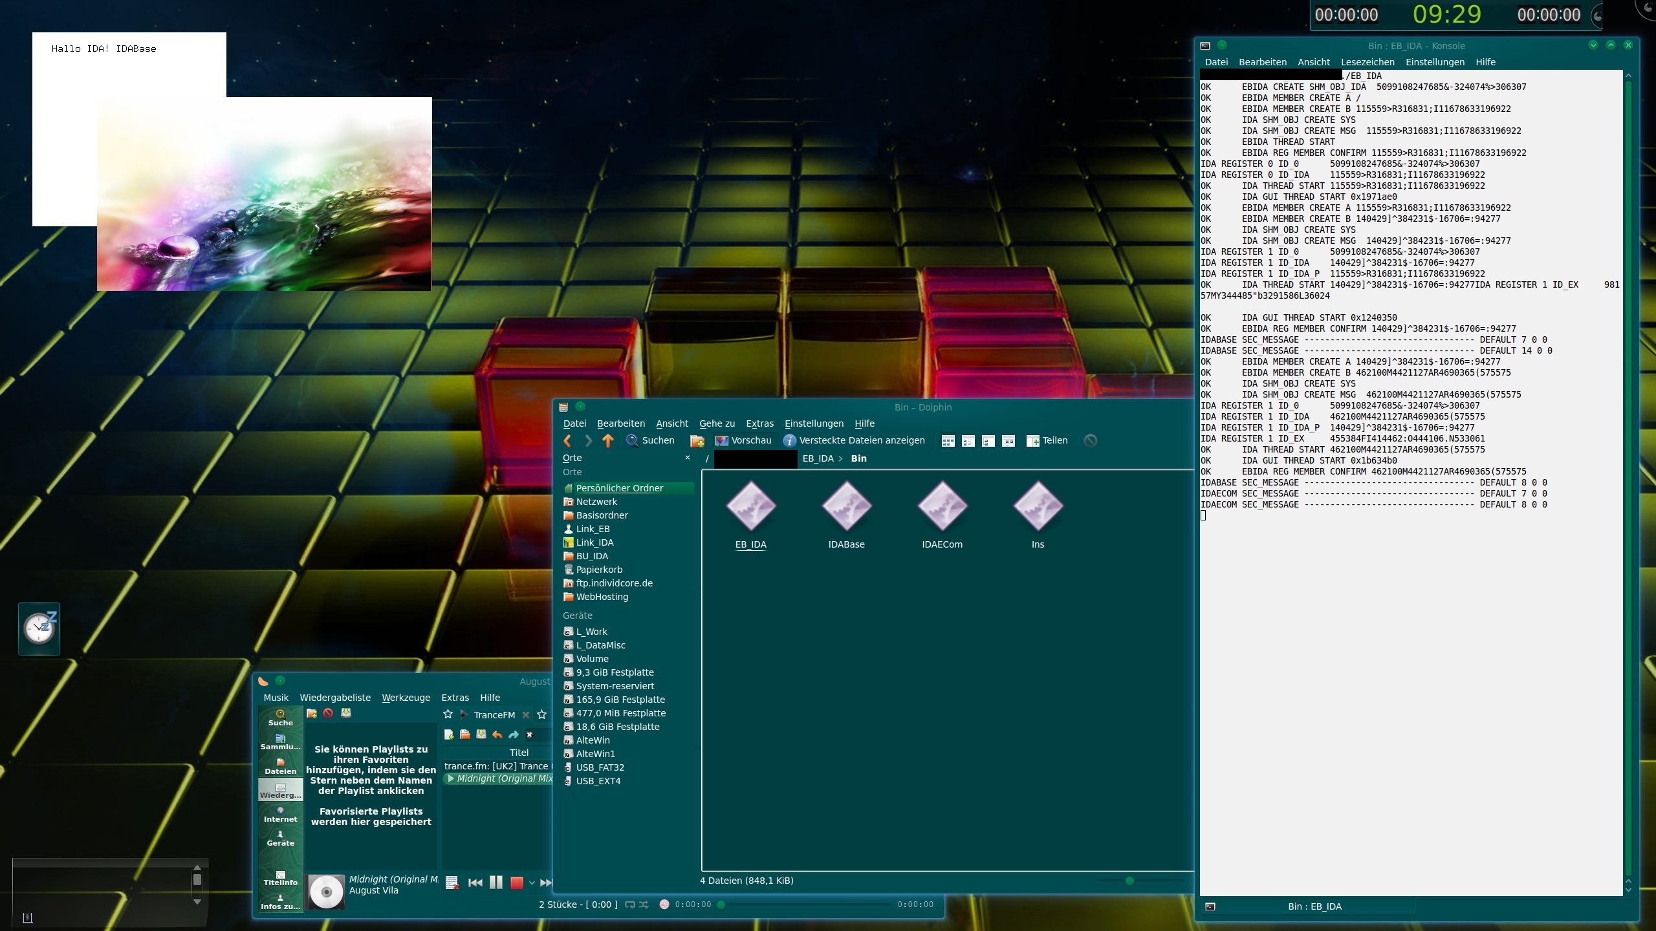Open the Gehe zu menu in Dolphin
Image resolution: width=1656 pixels, height=931 pixels.
click(717, 423)
